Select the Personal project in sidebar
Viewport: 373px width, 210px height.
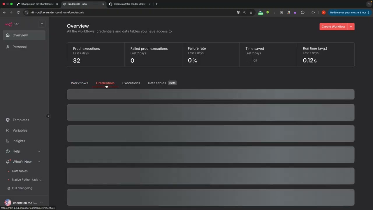pos(20,47)
